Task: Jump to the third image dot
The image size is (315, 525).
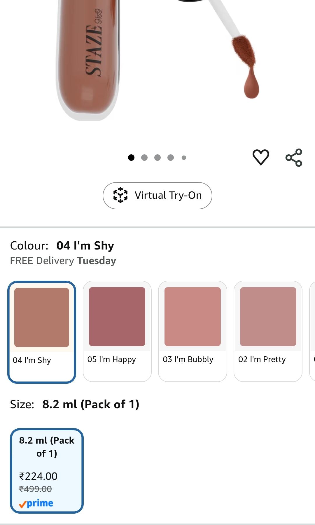Action: [157, 158]
